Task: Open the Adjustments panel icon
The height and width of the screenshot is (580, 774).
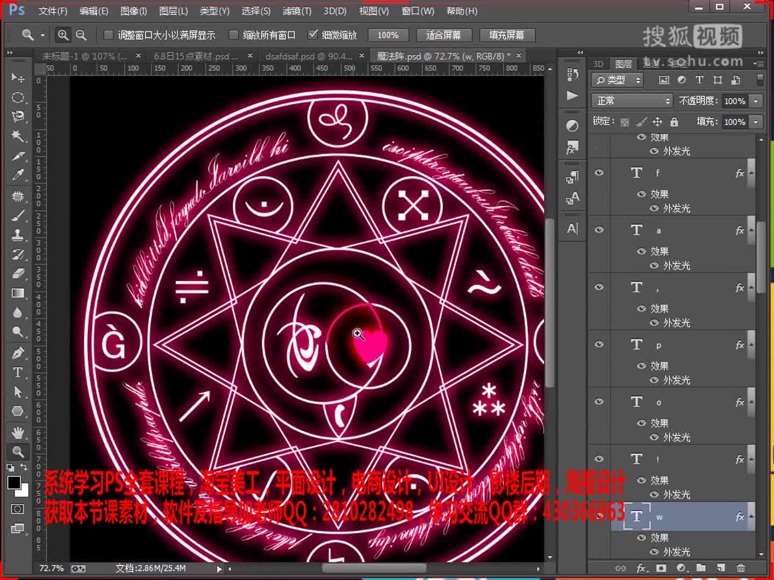Action: tap(572, 126)
